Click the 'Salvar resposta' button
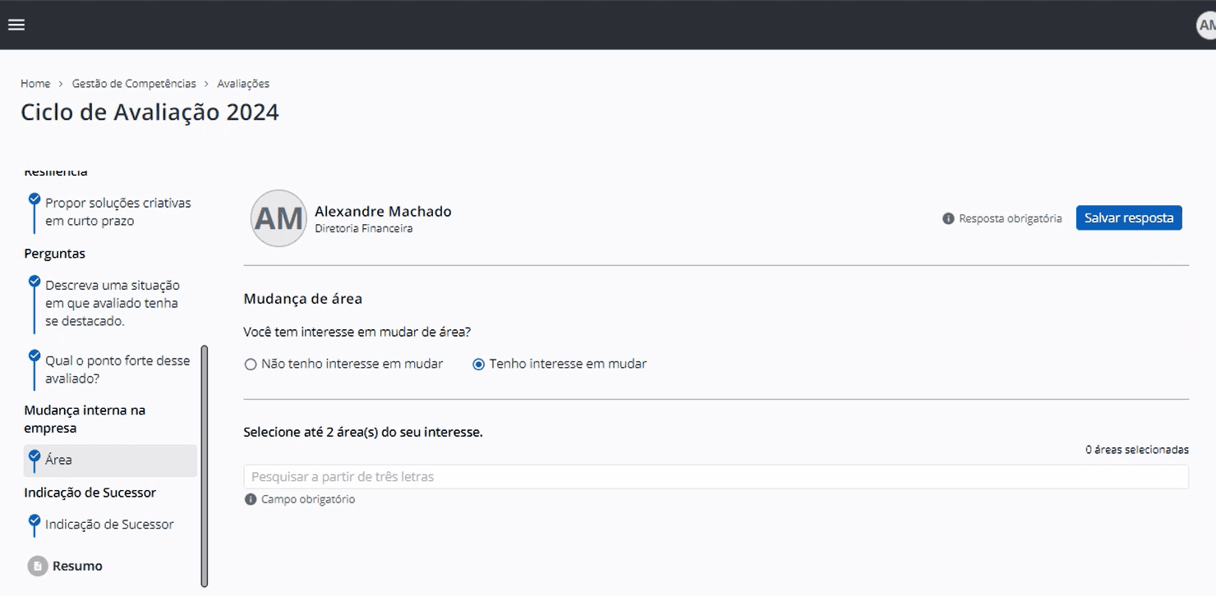Screen dimensions: 1216x596 (x=1128, y=218)
